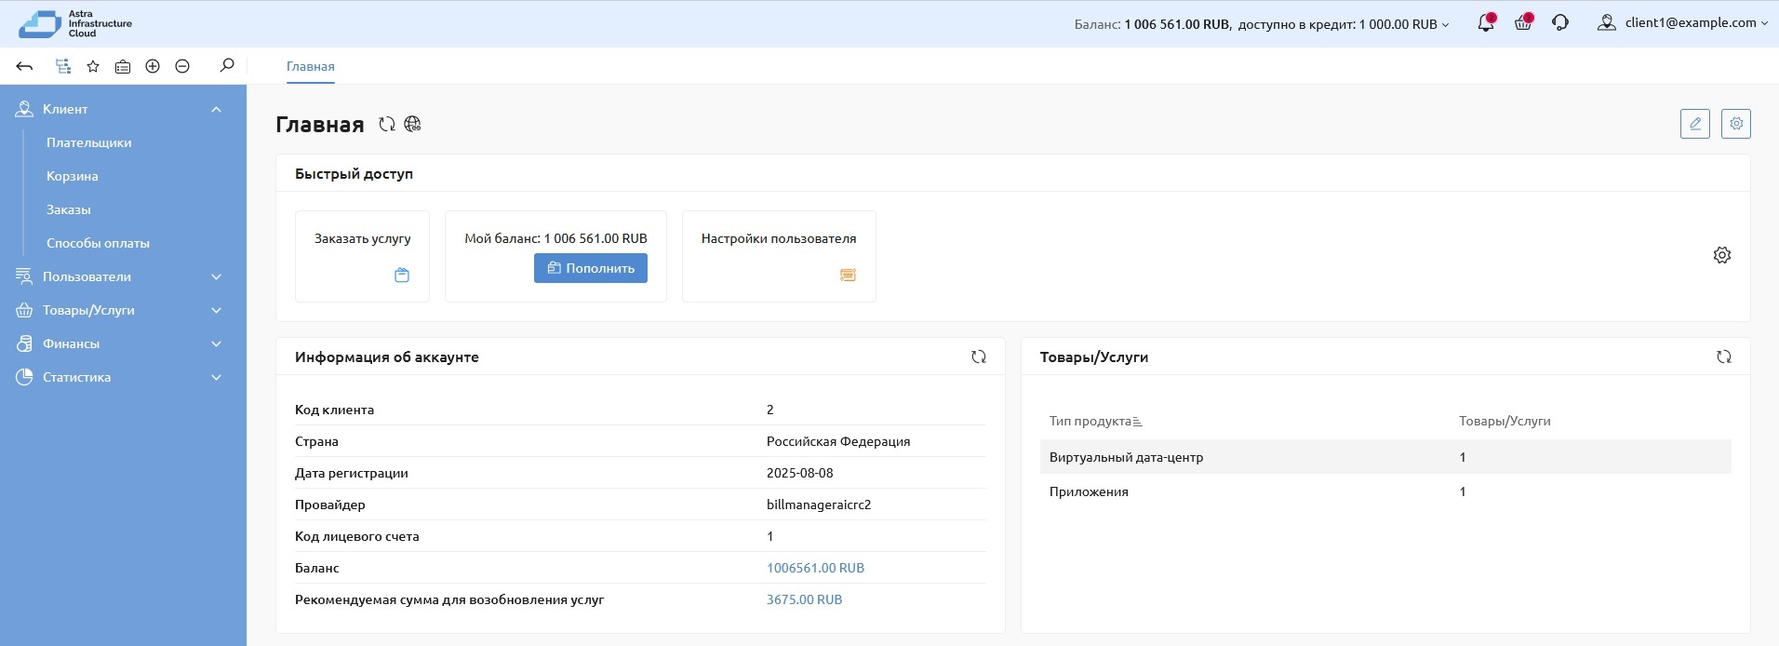Viewport: 1779px width, 646px height.
Task: Toggle the menu tree view icon
Action: coord(63,66)
